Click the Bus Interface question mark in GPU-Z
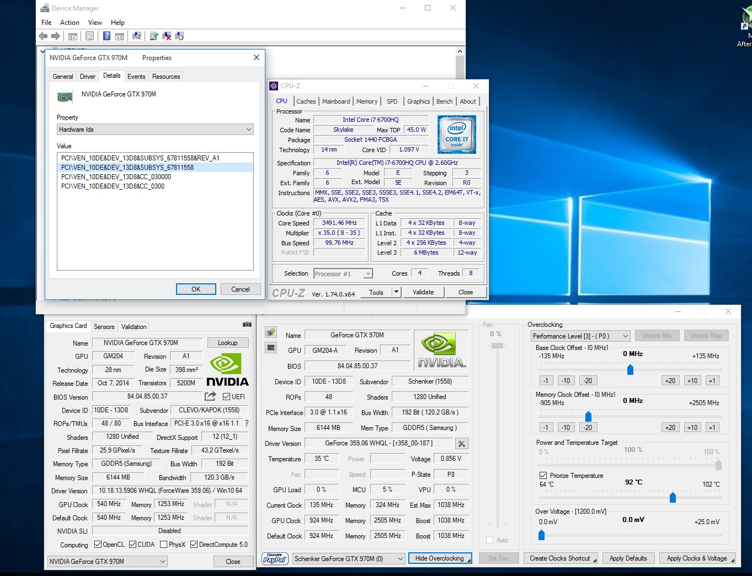The image size is (752, 576). (x=247, y=423)
